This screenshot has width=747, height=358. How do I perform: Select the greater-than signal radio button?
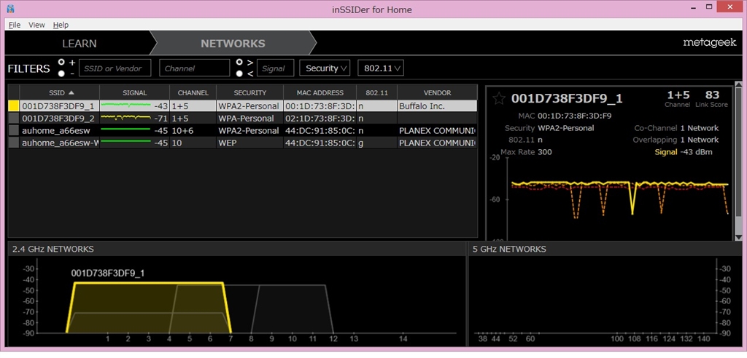tap(239, 63)
